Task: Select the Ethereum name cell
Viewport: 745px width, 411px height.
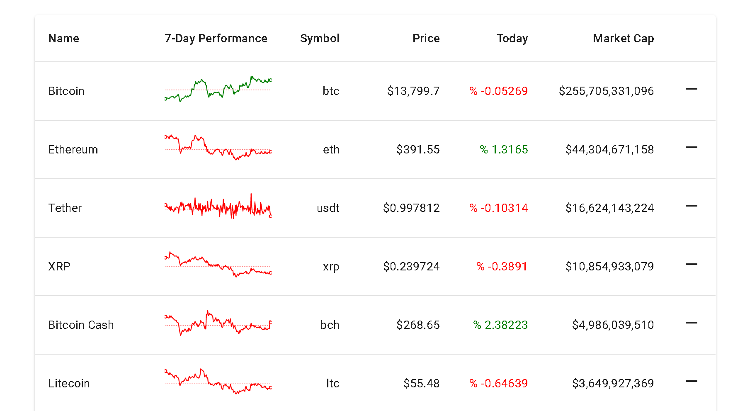Action: [x=73, y=150]
